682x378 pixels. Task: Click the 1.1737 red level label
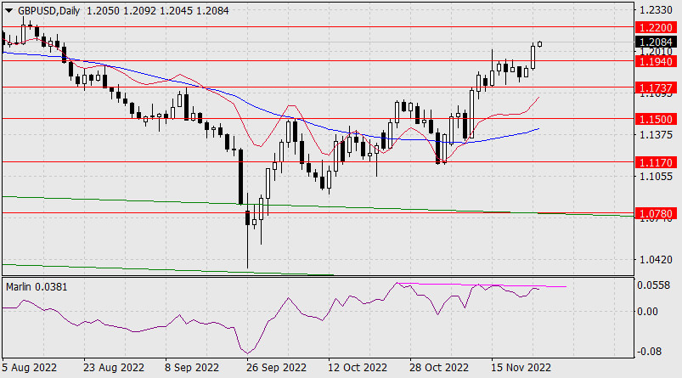coord(656,87)
